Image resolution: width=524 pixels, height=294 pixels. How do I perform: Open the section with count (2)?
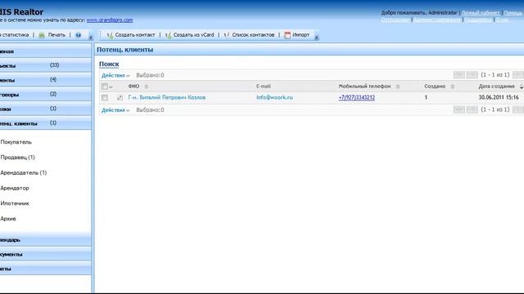[46, 94]
